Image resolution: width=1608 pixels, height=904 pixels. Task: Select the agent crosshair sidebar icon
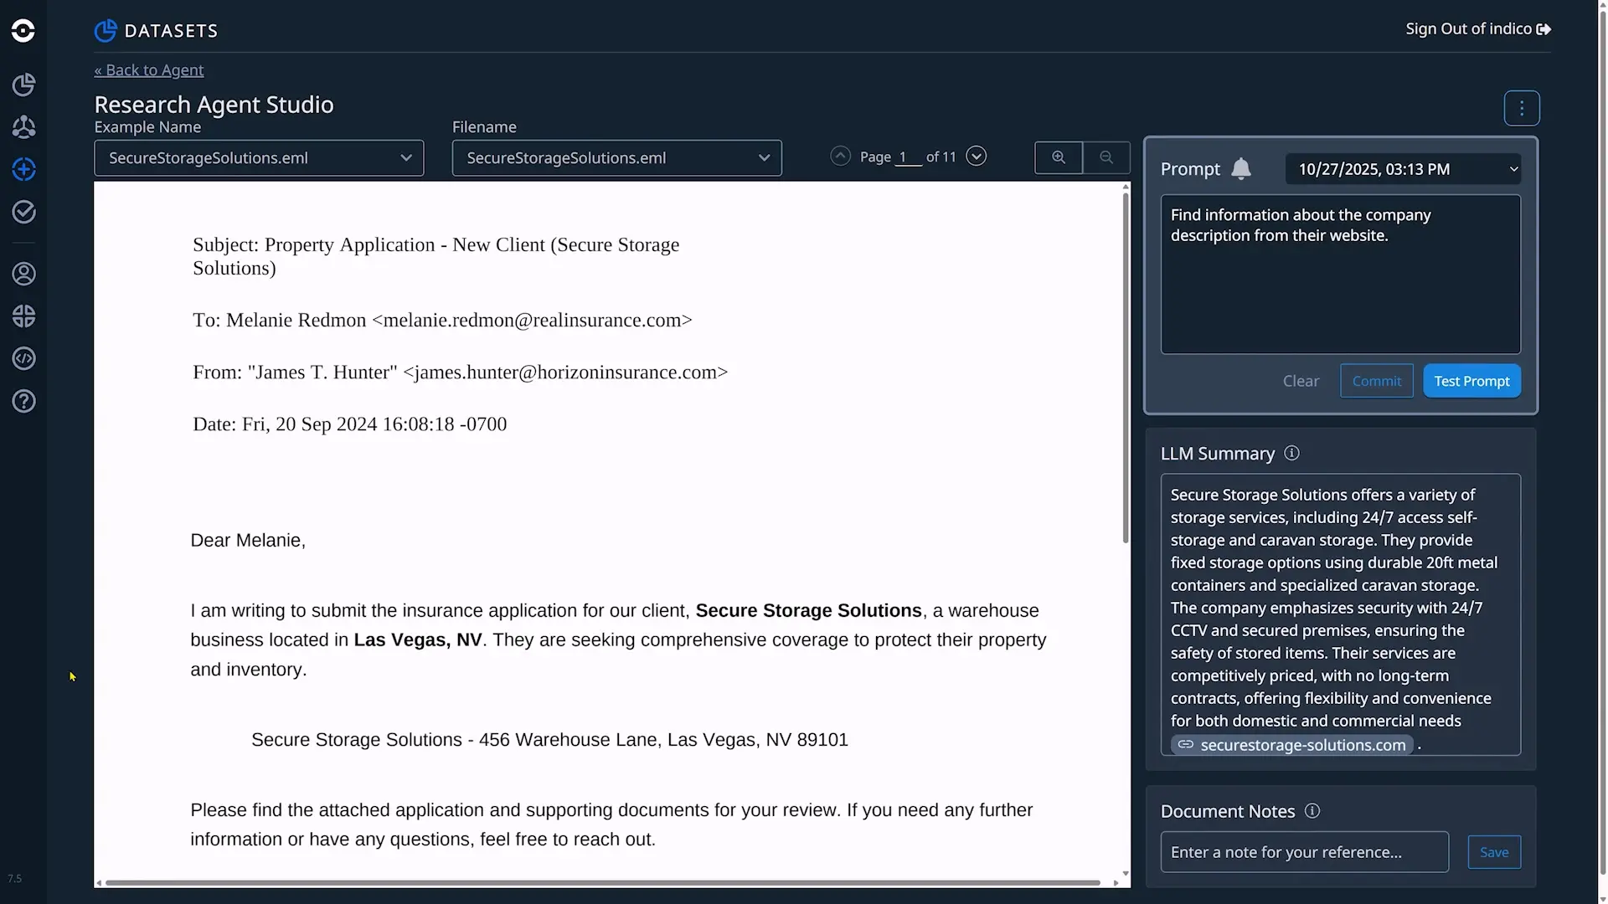(x=23, y=169)
